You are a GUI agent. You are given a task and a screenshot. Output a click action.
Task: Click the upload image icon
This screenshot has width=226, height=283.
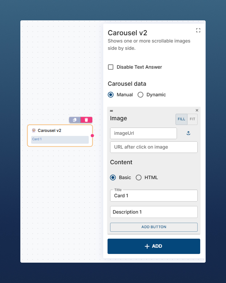(x=188, y=133)
